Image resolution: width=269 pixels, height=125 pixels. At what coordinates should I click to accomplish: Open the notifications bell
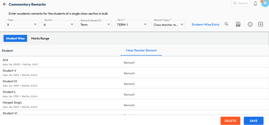pyautogui.click(x=255, y=4)
